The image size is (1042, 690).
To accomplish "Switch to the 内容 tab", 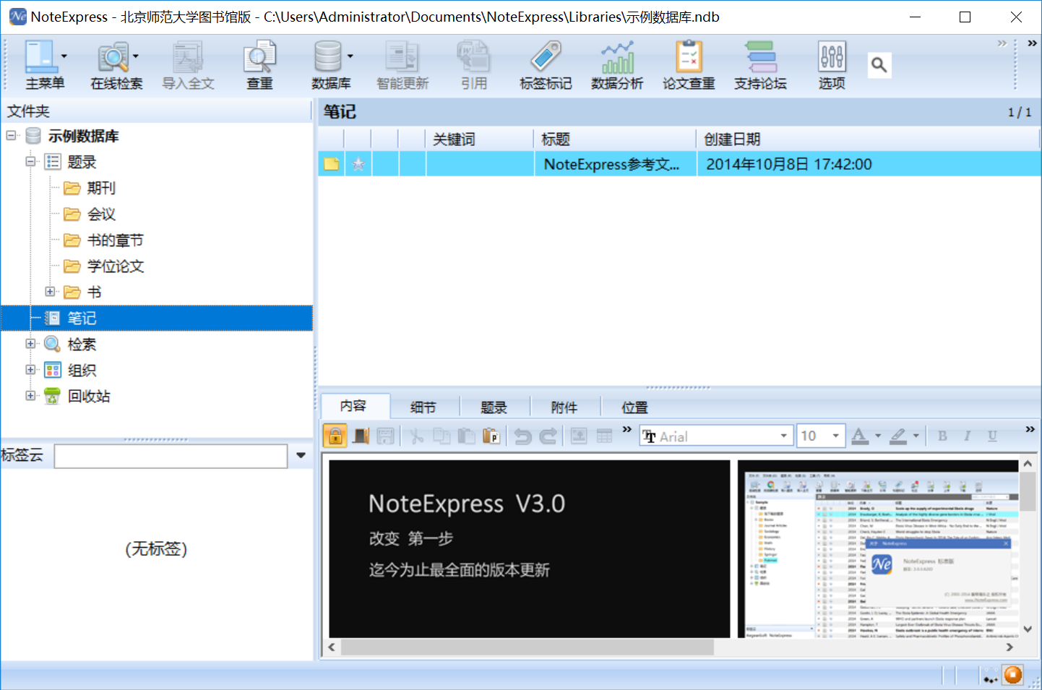I will tap(354, 406).
